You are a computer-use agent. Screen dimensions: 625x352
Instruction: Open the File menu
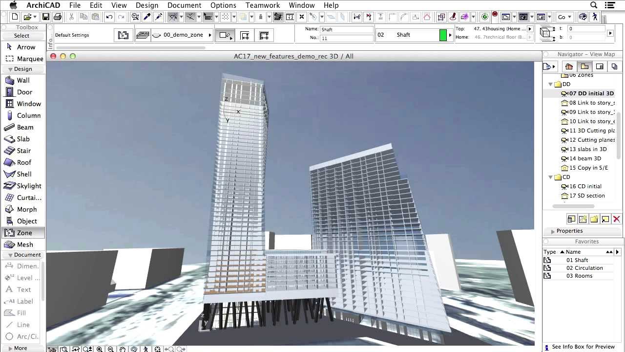[75, 5]
